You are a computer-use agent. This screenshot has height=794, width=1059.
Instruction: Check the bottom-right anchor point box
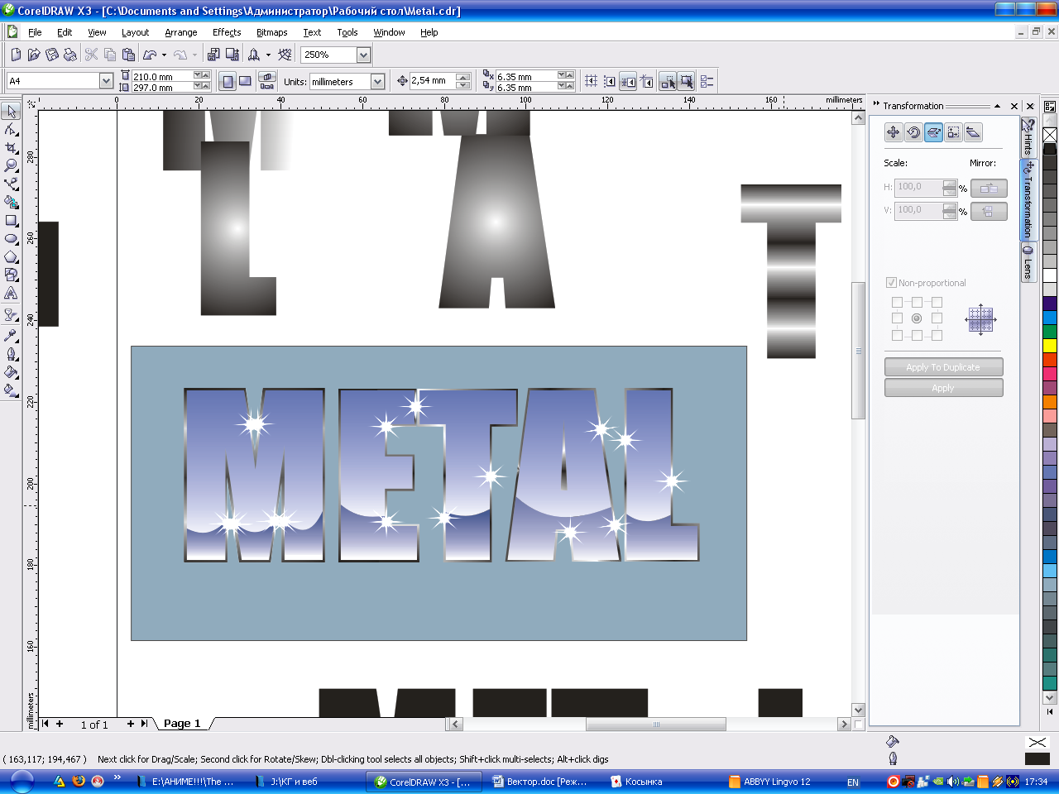937,335
